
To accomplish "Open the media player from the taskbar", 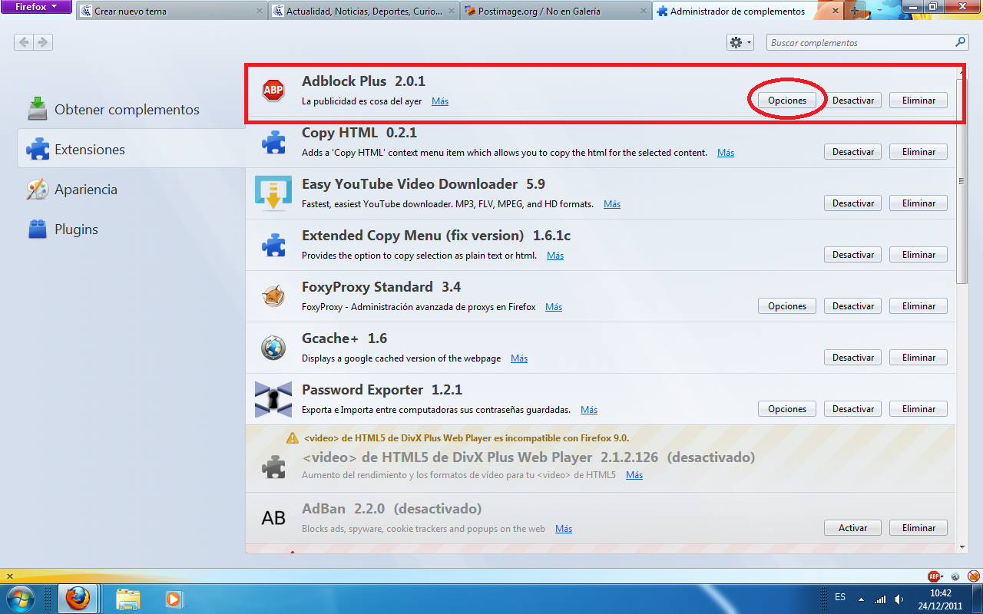I will tap(174, 598).
